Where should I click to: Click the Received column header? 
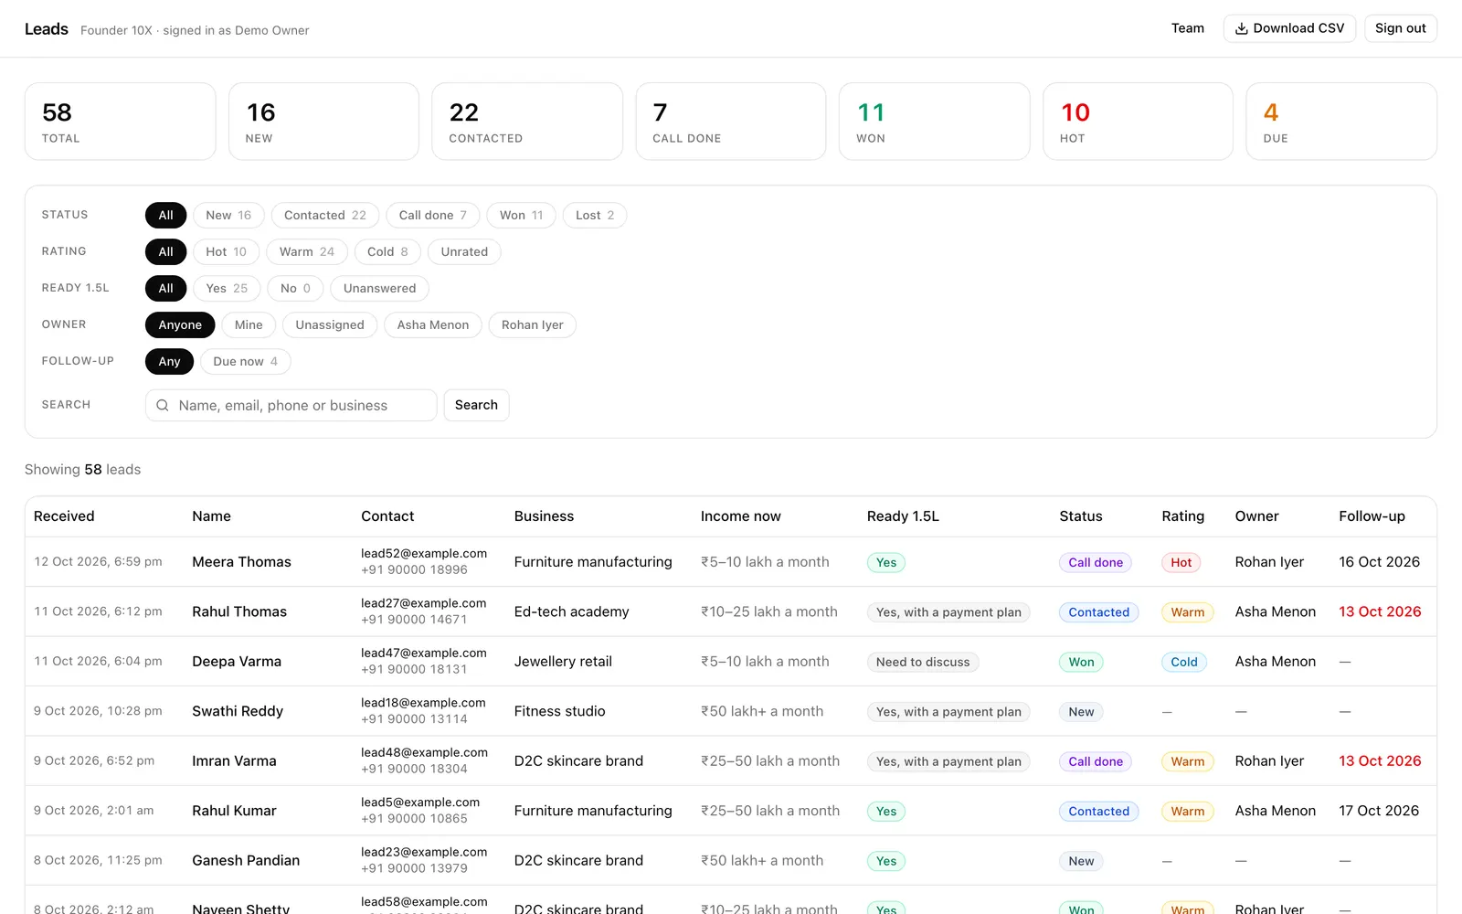[64, 516]
